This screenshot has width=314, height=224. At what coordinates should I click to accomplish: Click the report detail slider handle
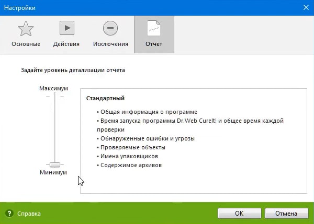pyautogui.click(x=54, y=164)
